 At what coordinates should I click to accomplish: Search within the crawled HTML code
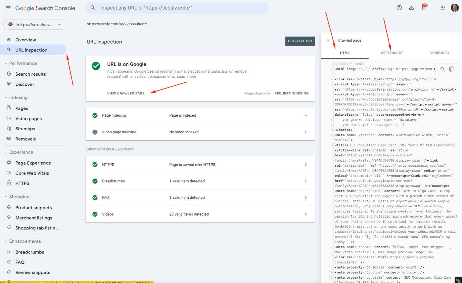coord(442,69)
